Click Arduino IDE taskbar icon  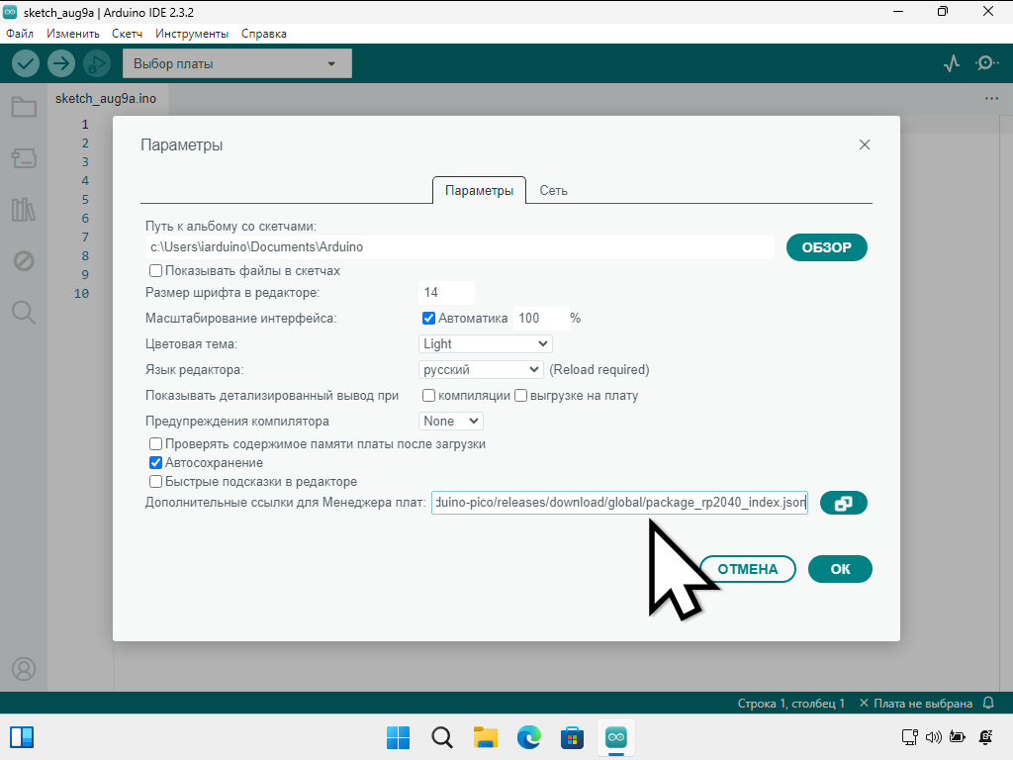(x=615, y=737)
